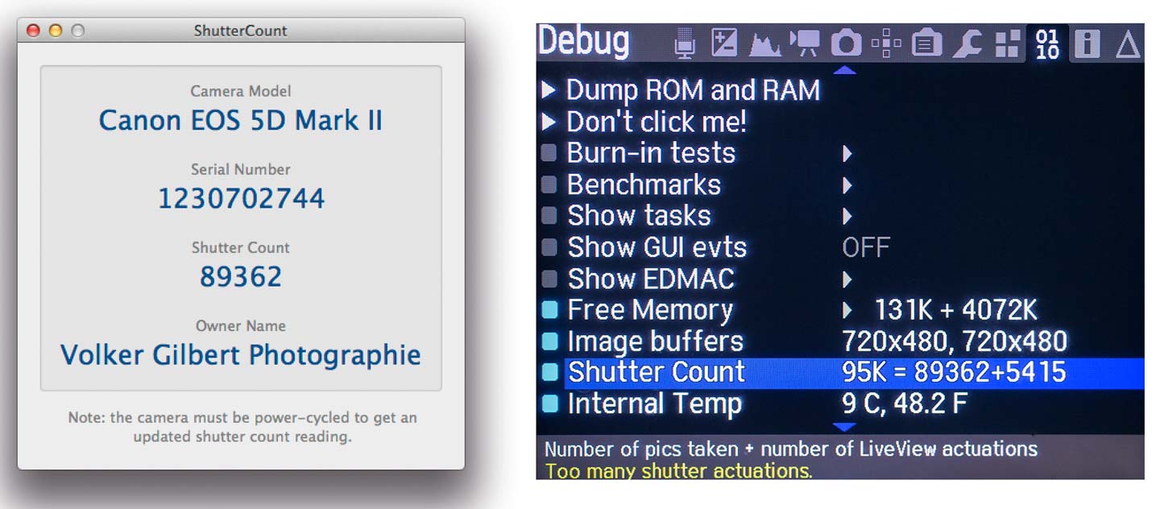Image resolution: width=1160 pixels, height=509 pixels.
Task: Click the 131K + 4072K memory value
Action: (956, 310)
